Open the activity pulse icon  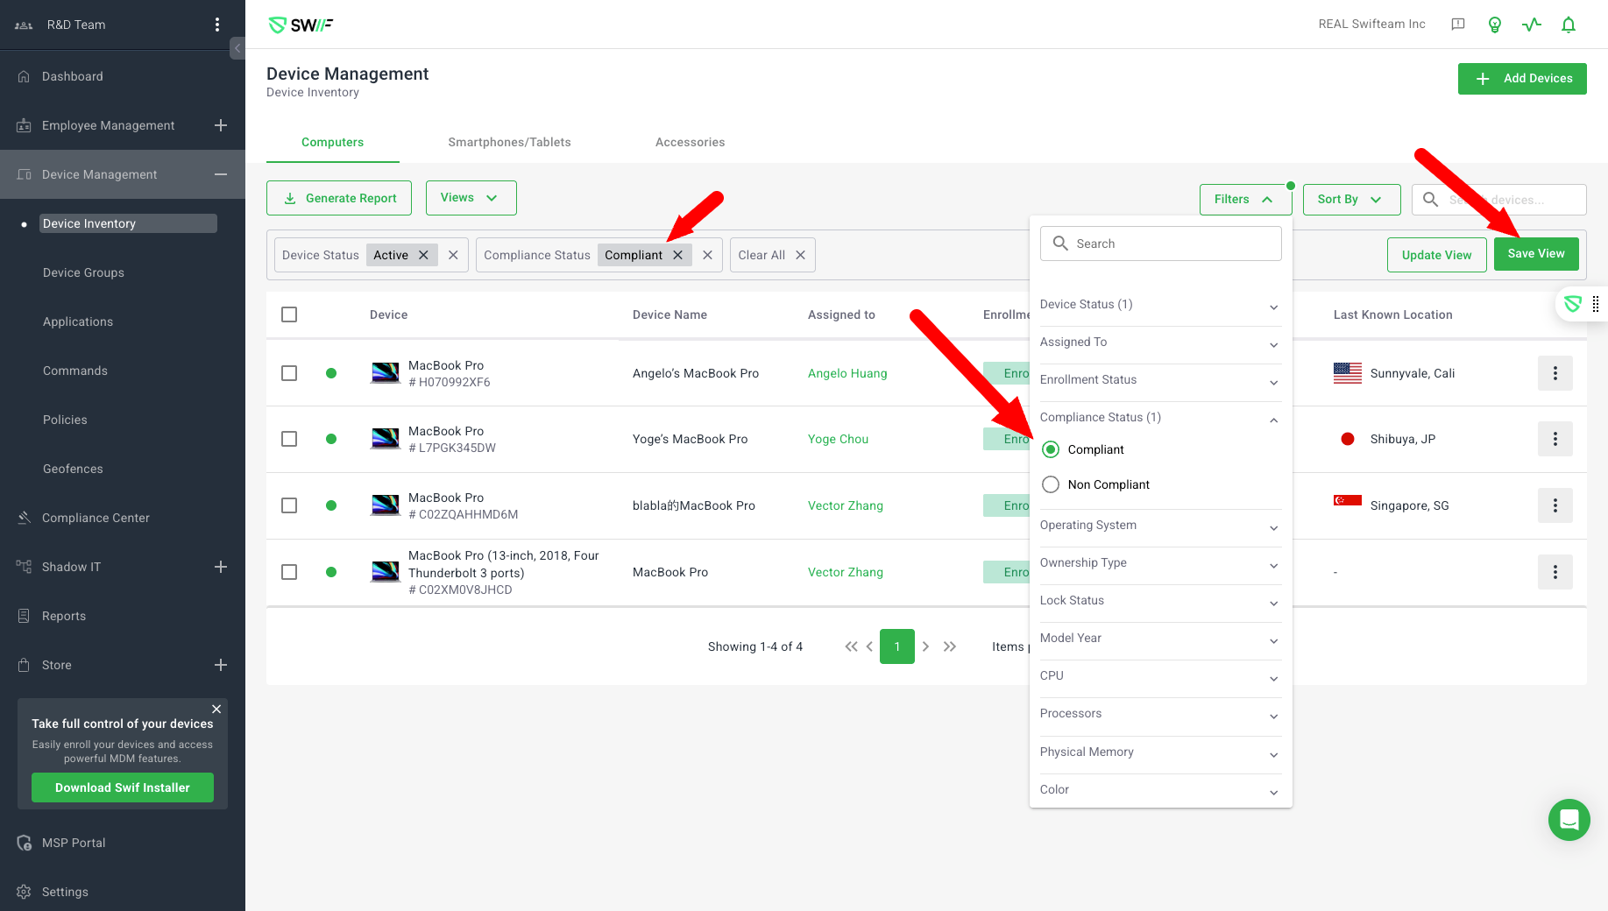(x=1532, y=25)
